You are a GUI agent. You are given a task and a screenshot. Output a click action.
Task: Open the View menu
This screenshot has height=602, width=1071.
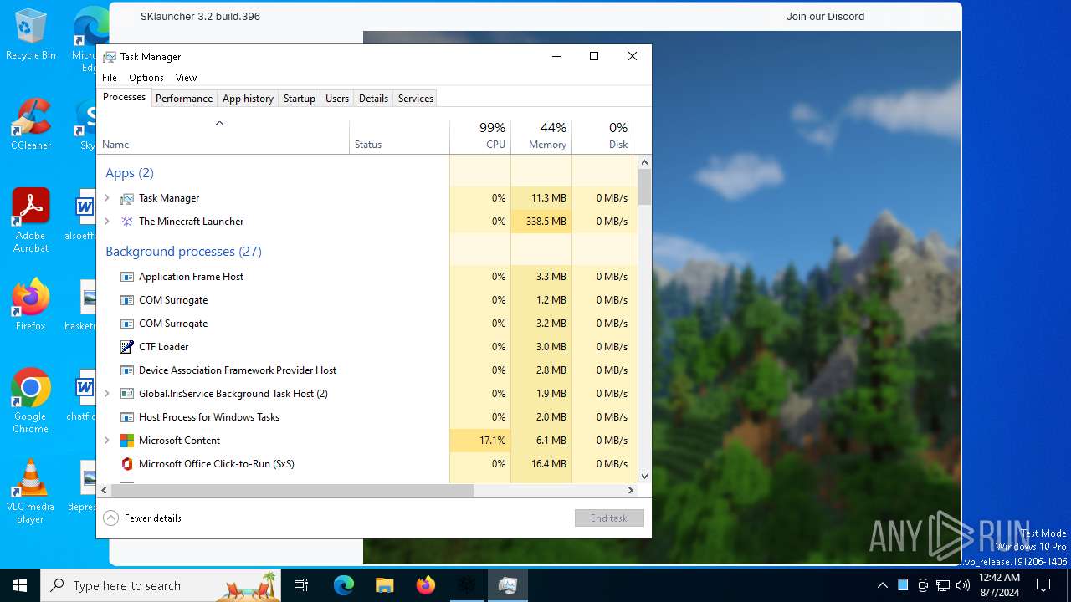tap(186, 78)
